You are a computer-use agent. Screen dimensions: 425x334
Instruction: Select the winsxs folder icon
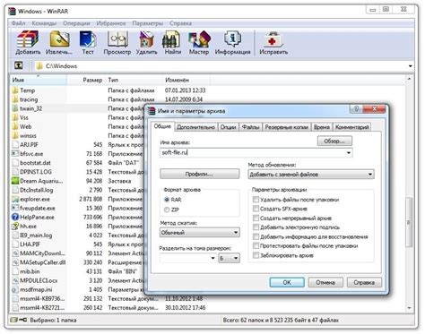(x=15, y=135)
